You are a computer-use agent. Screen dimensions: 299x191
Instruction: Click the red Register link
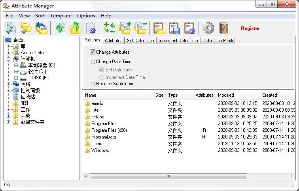[250, 28]
